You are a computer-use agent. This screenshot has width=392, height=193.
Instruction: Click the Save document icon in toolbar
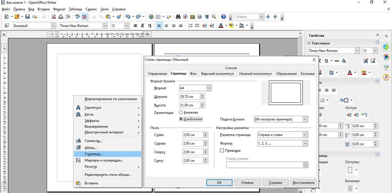27,17
